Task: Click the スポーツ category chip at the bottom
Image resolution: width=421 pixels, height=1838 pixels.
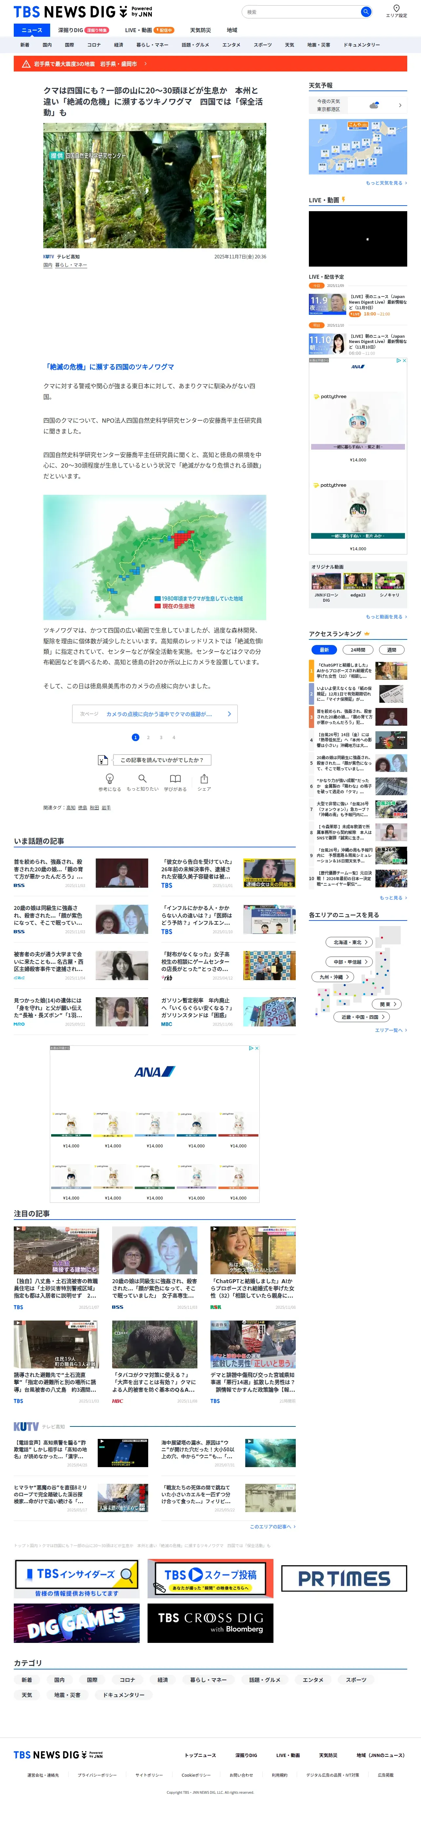Action: pyautogui.click(x=356, y=1680)
